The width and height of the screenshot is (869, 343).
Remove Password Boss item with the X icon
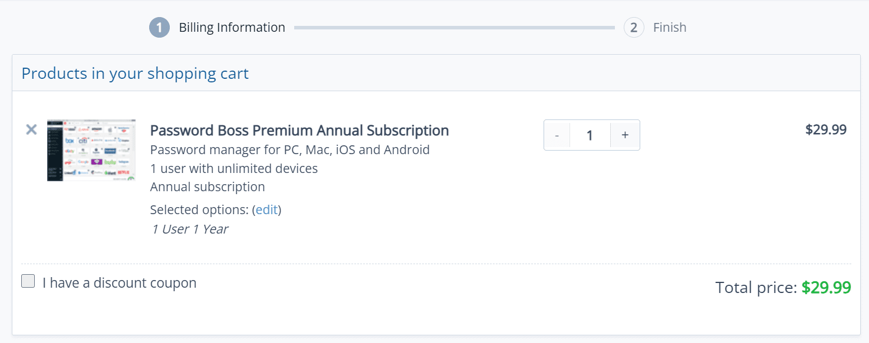tap(31, 129)
